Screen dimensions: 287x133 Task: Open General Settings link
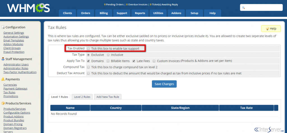(14, 33)
